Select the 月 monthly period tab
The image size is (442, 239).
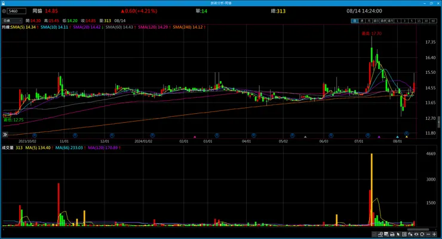[x=369, y=21]
